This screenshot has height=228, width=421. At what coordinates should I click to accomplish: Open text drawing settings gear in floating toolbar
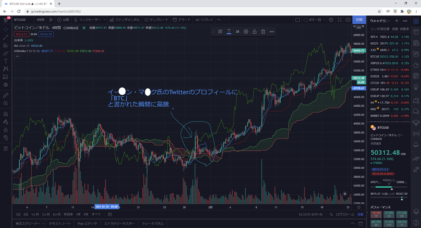pos(246,32)
